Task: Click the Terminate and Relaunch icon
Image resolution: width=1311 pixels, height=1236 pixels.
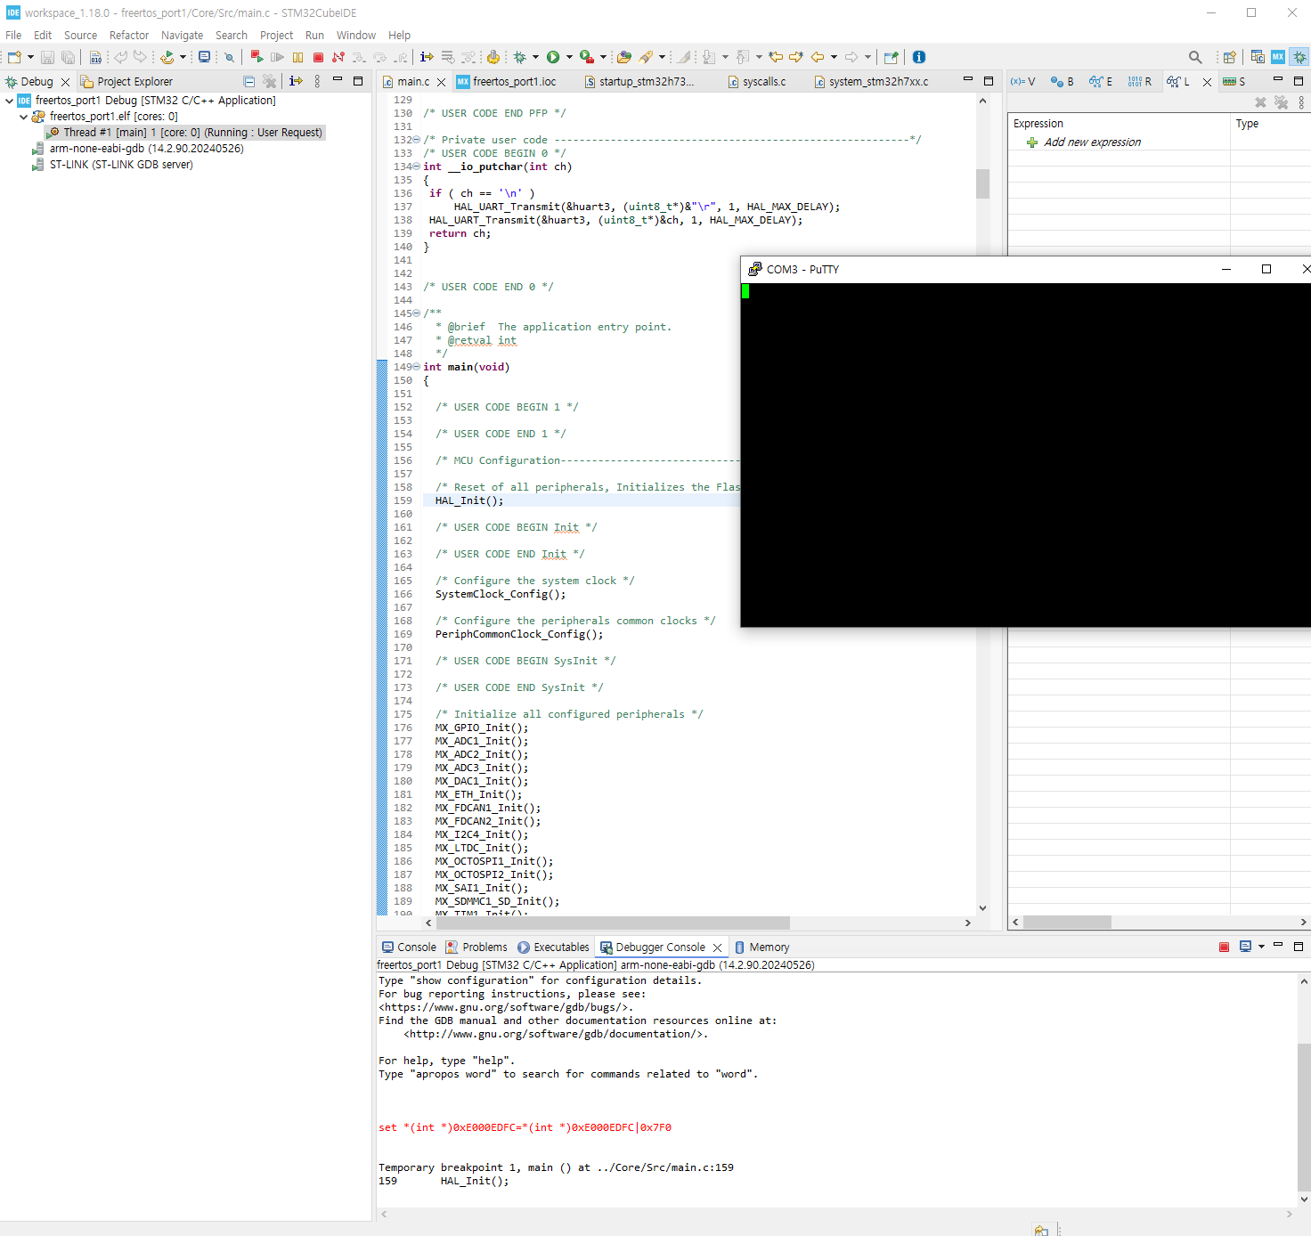Action: pyautogui.click(x=256, y=57)
